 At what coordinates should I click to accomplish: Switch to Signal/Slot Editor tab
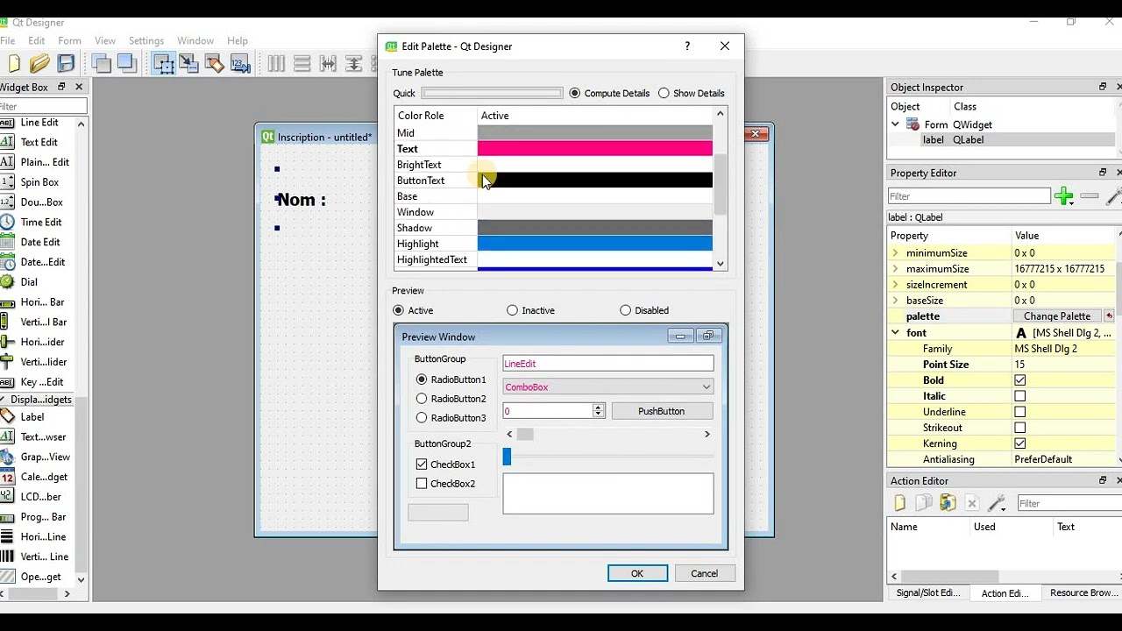927,593
